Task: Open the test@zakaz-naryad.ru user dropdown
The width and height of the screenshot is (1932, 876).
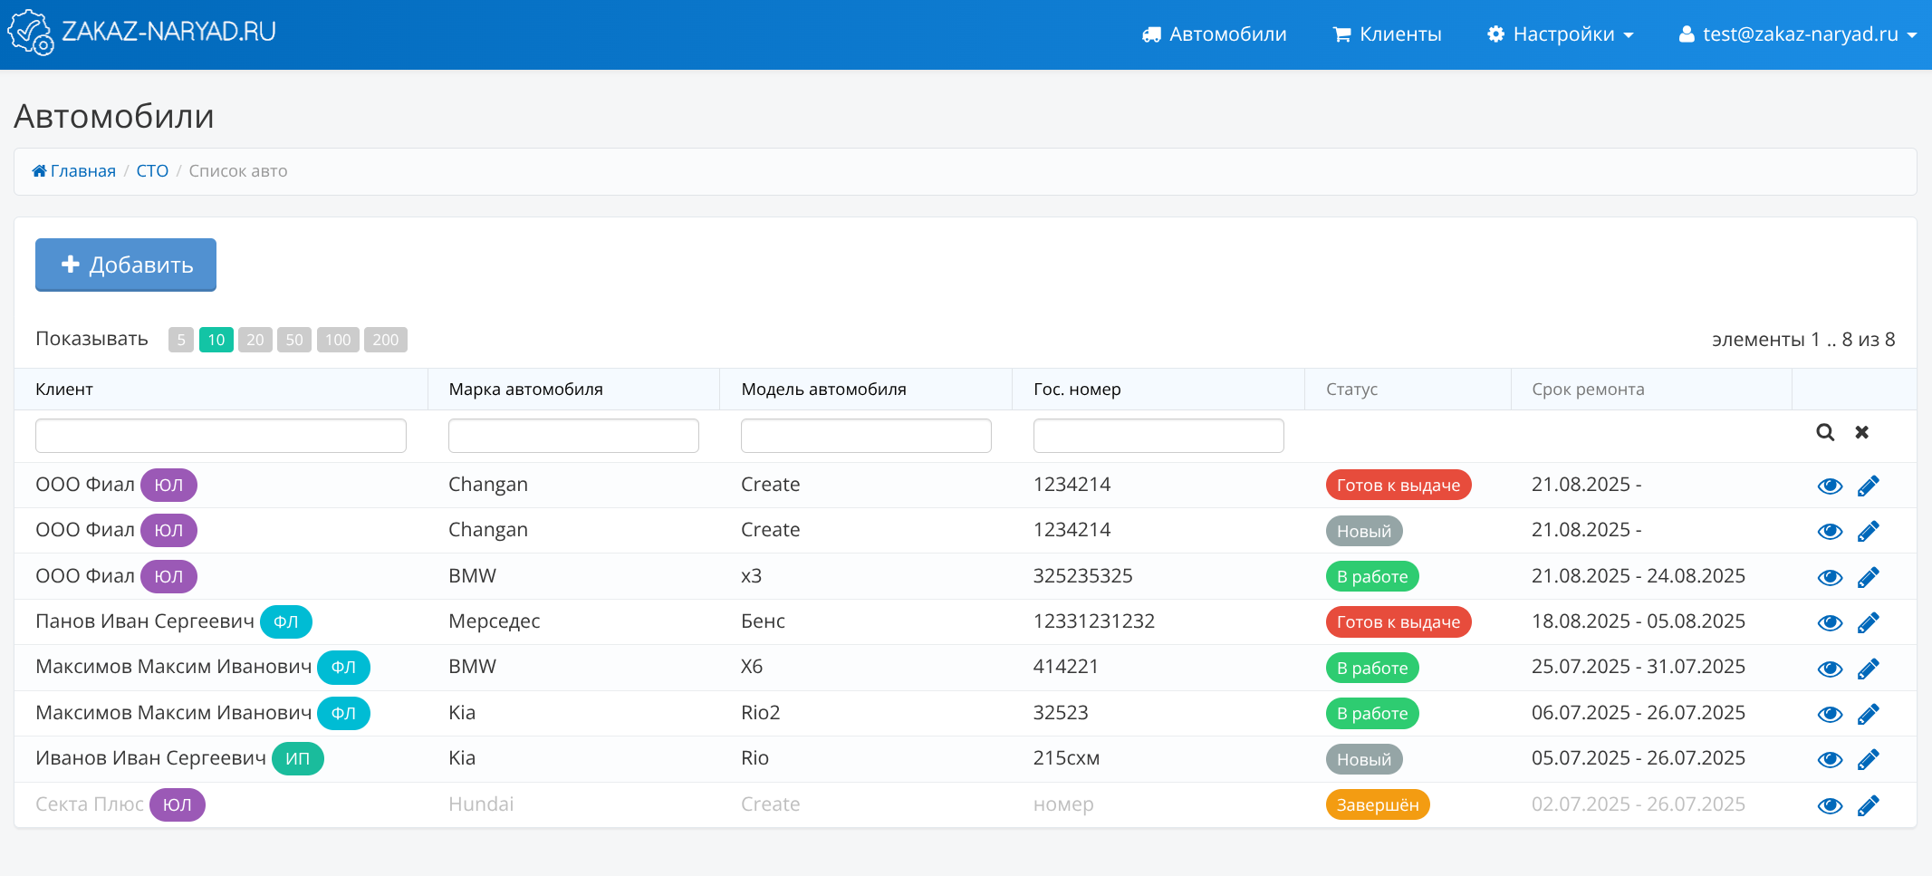Action: [1797, 34]
